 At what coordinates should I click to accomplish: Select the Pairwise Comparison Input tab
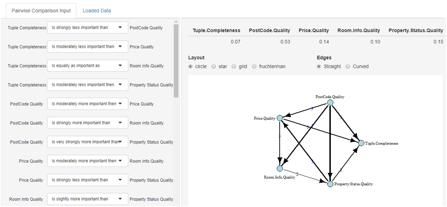point(41,10)
